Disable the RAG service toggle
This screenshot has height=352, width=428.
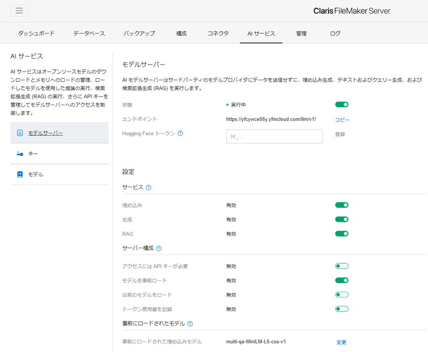342,234
